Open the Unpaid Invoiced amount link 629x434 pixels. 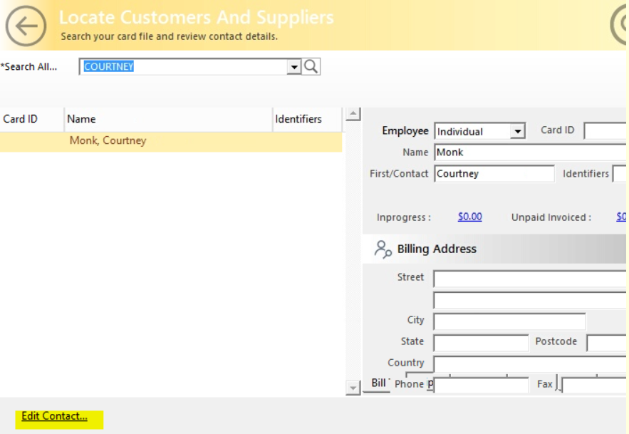(x=621, y=217)
